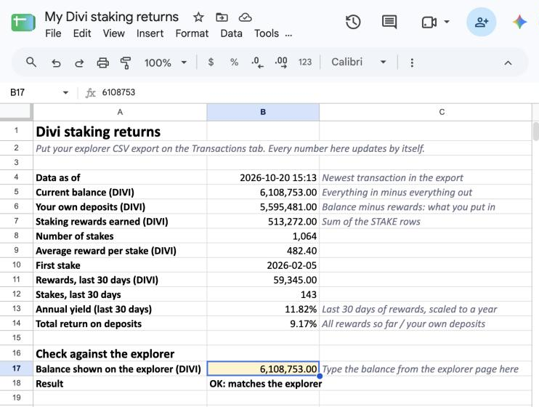Collapse the menus with the caret

pyautogui.click(x=508, y=63)
